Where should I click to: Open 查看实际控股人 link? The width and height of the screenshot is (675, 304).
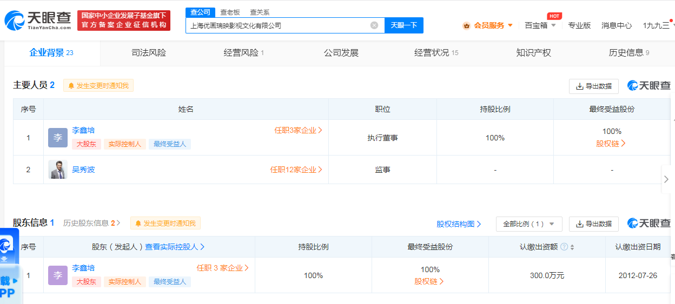coord(175,247)
